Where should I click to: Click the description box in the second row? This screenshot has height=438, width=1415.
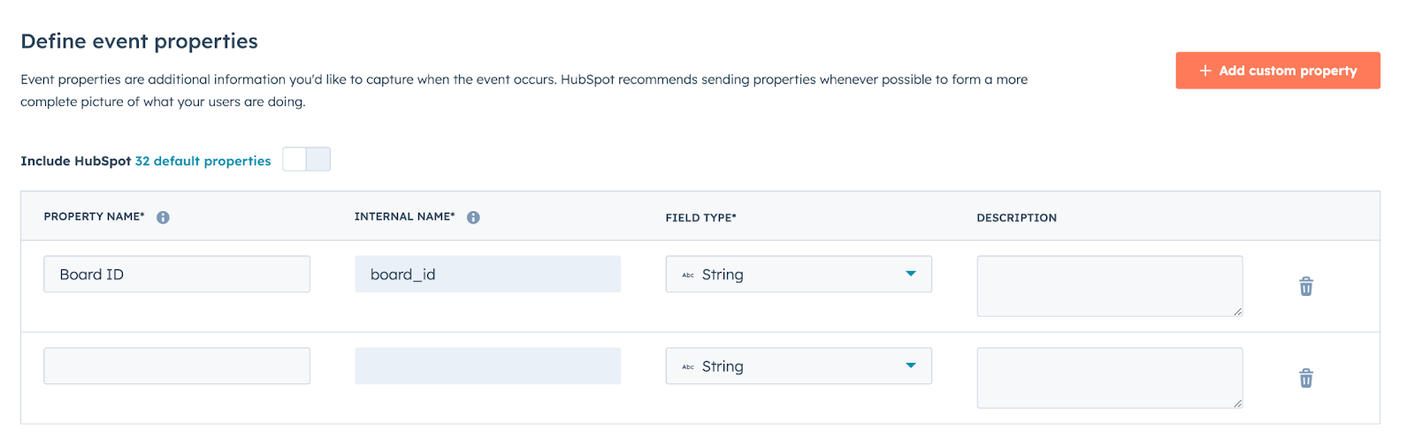1109,377
